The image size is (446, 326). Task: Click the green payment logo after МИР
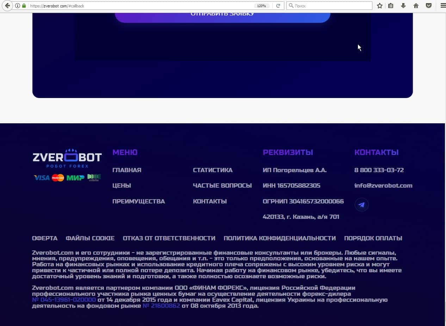(x=94, y=178)
